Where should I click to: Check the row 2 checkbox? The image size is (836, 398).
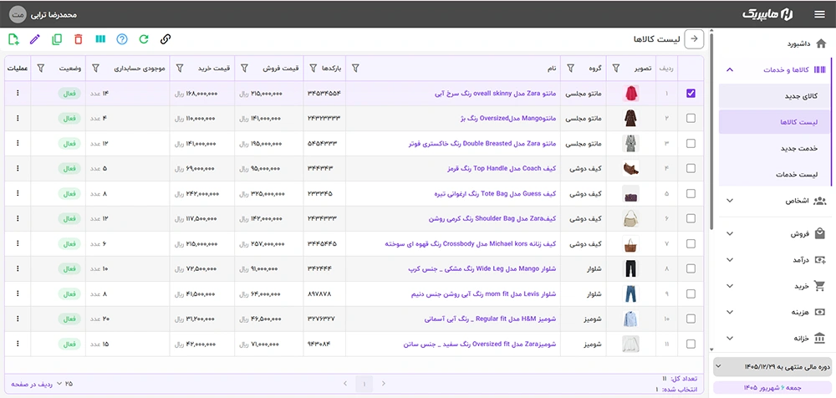point(691,119)
